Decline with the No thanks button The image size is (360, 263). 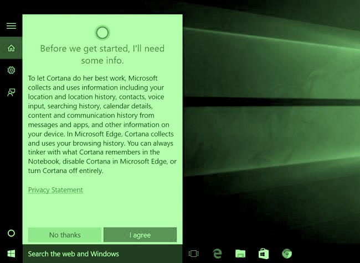pyautogui.click(x=65, y=235)
